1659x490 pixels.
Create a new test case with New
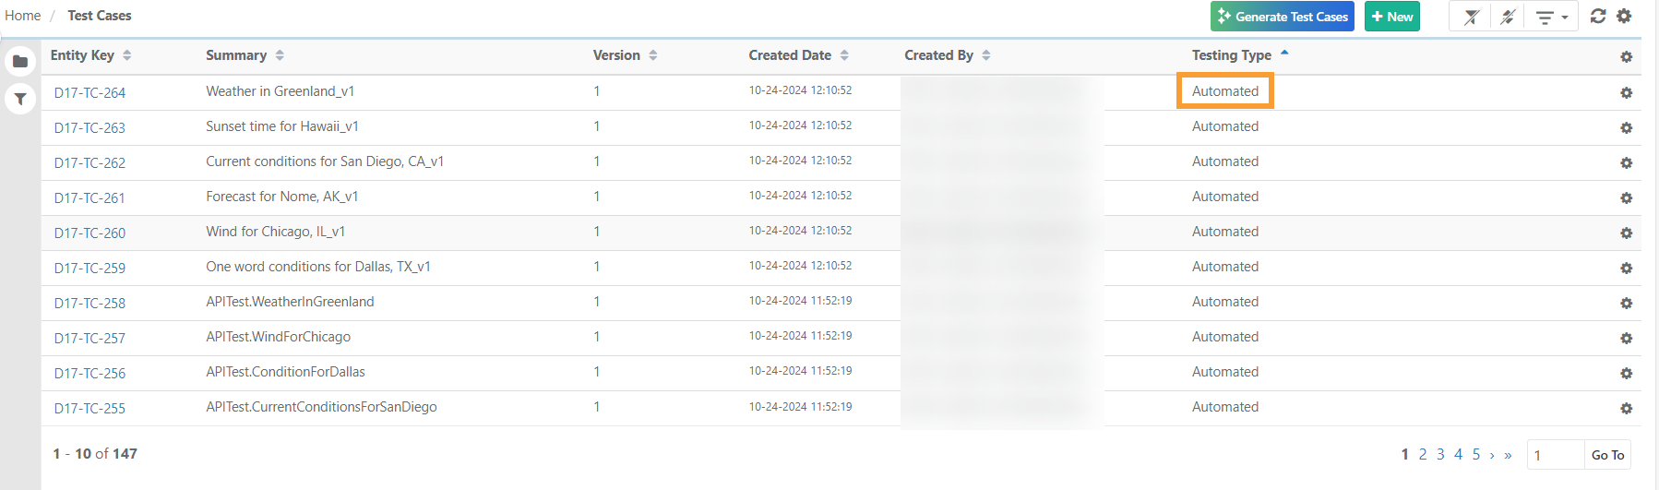1391,17
